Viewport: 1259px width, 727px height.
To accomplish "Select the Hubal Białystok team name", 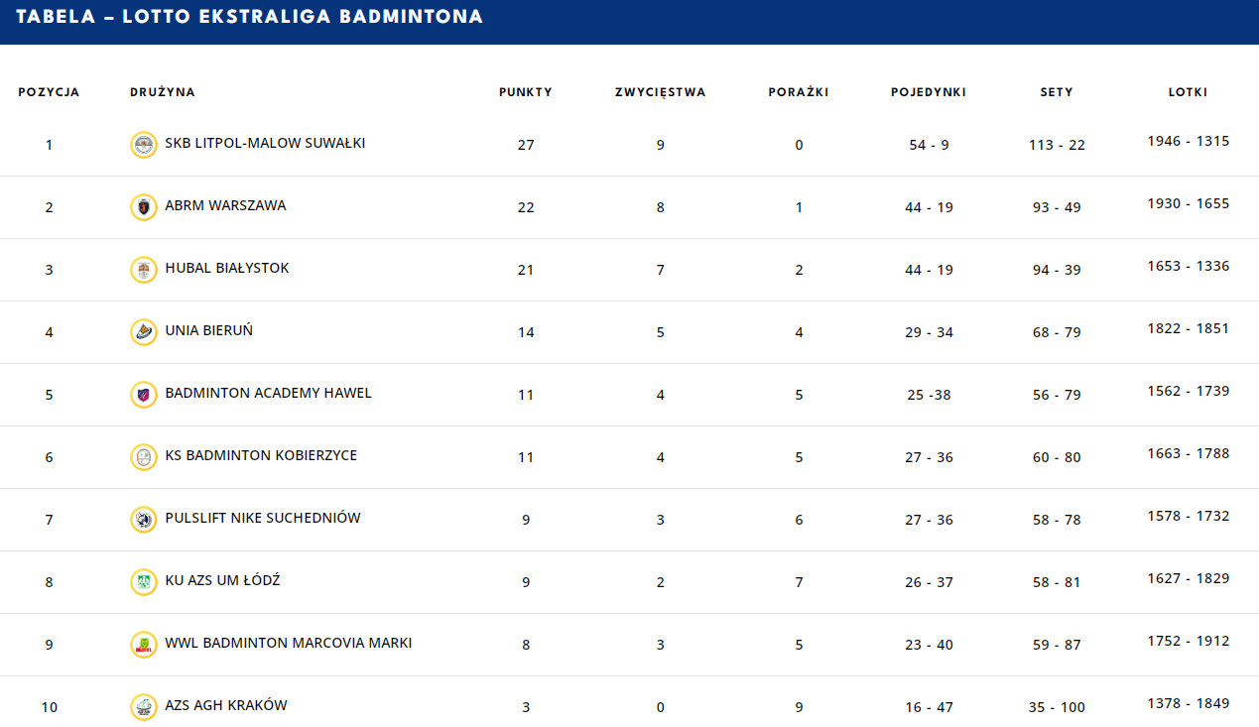I will [x=227, y=268].
